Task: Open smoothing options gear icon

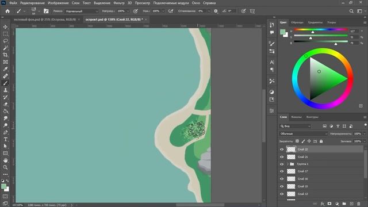Action: (216, 11)
